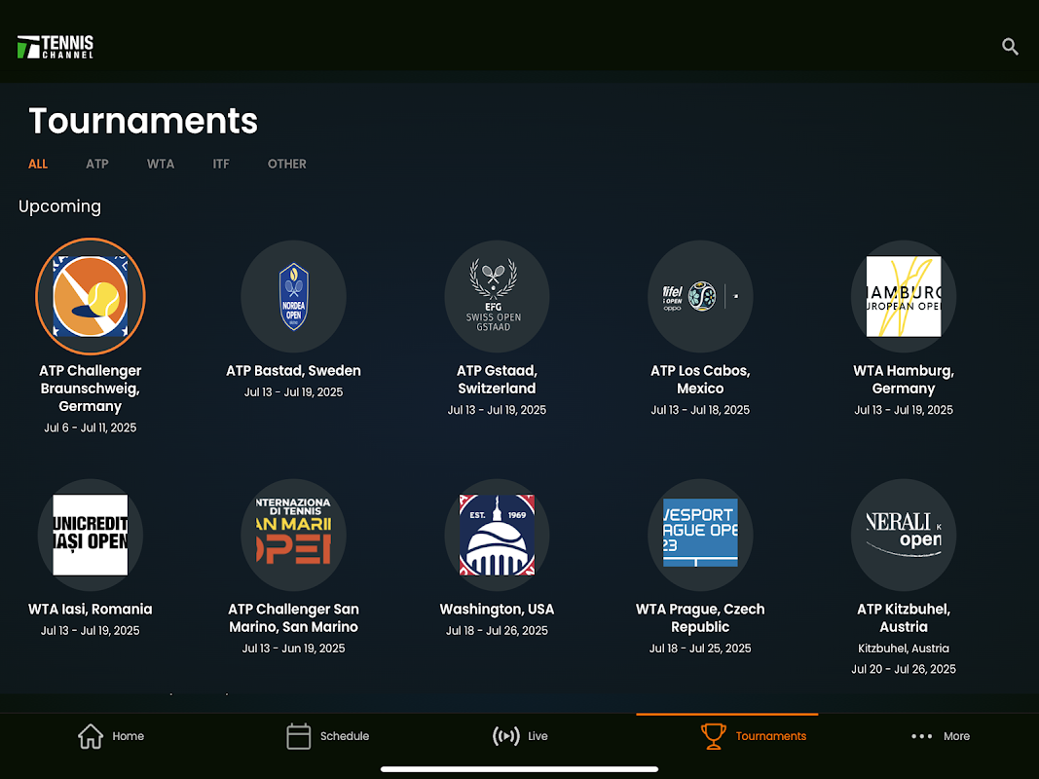
Task: Switch to the WTA filter tab
Action: pyautogui.click(x=161, y=164)
